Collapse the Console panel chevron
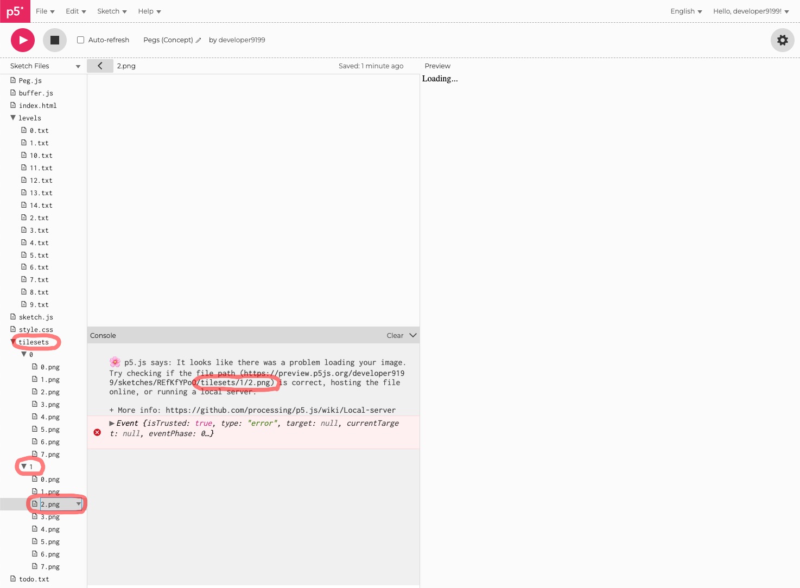This screenshot has height=588, width=800. [412, 335]
